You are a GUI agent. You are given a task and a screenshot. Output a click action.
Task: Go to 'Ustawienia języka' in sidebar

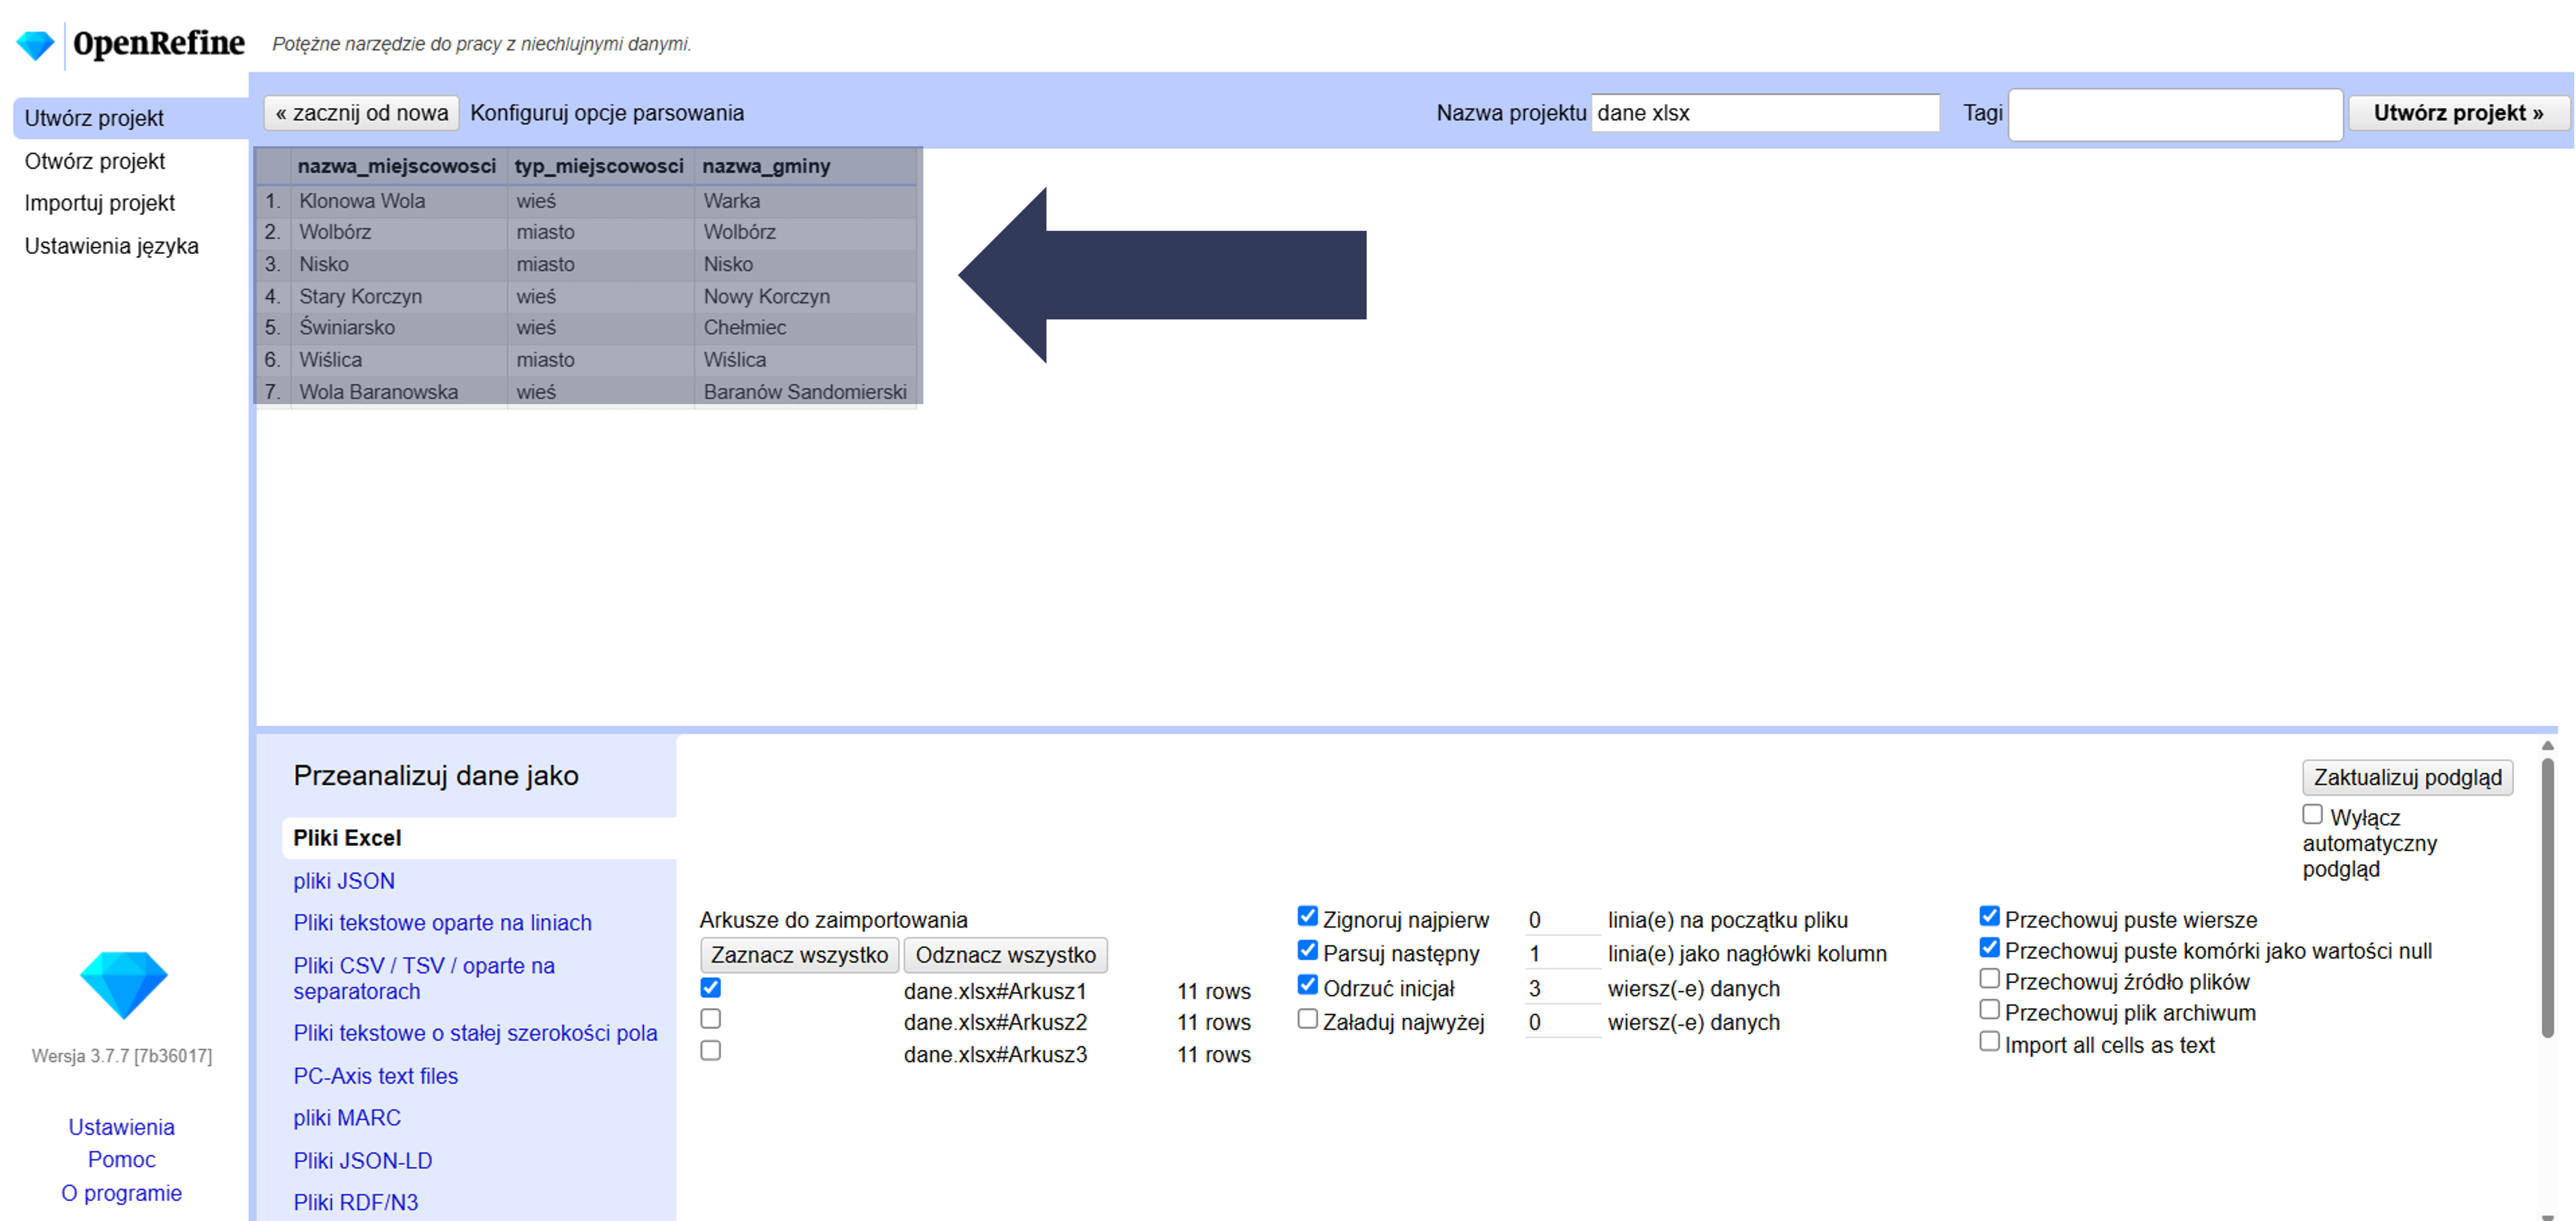point(111,246)
